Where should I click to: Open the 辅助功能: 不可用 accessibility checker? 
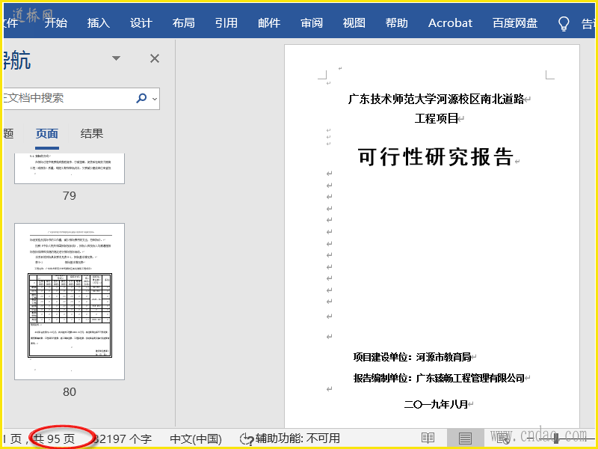[290, 439]
